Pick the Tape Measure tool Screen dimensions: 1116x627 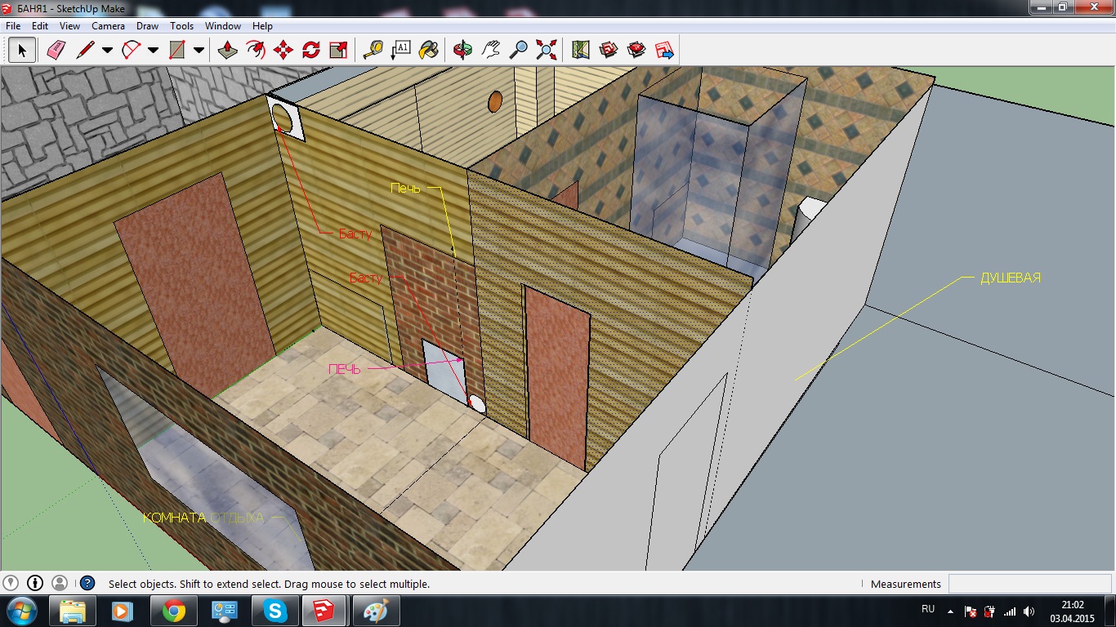pos(373,51)
